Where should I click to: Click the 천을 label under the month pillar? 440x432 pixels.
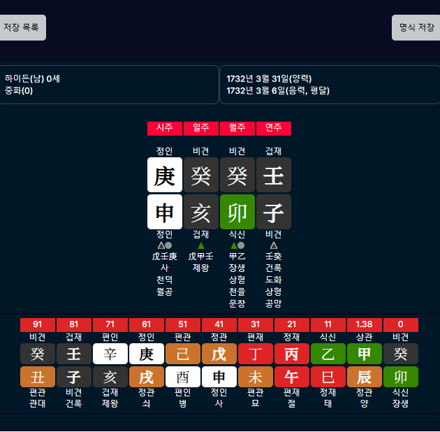237,291
